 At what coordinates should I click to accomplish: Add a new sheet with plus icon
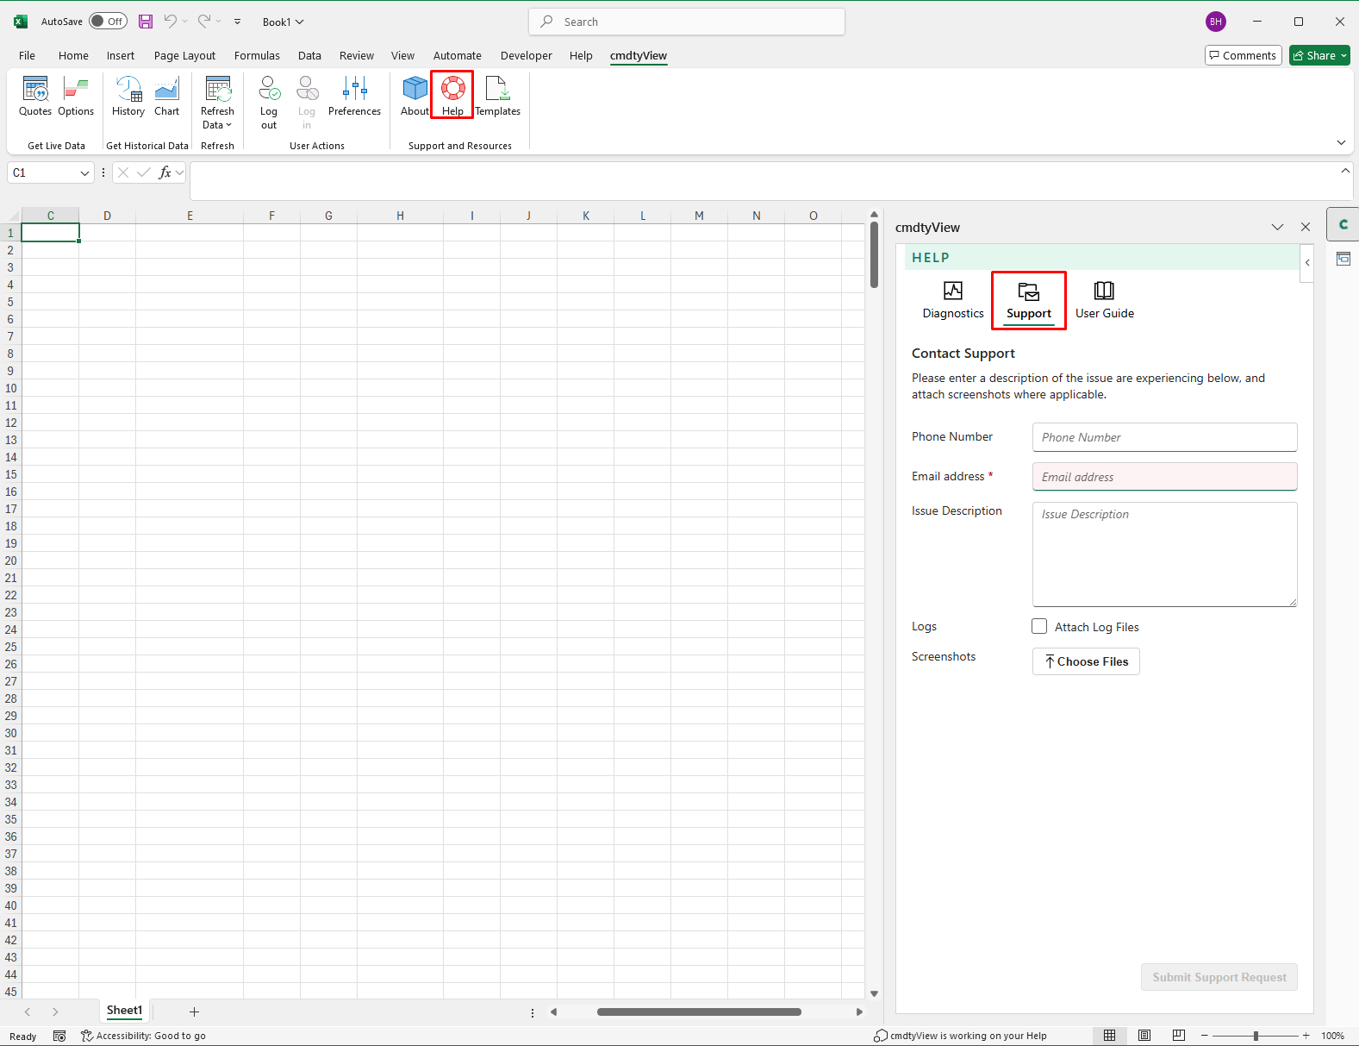(x=194, y=1012)
